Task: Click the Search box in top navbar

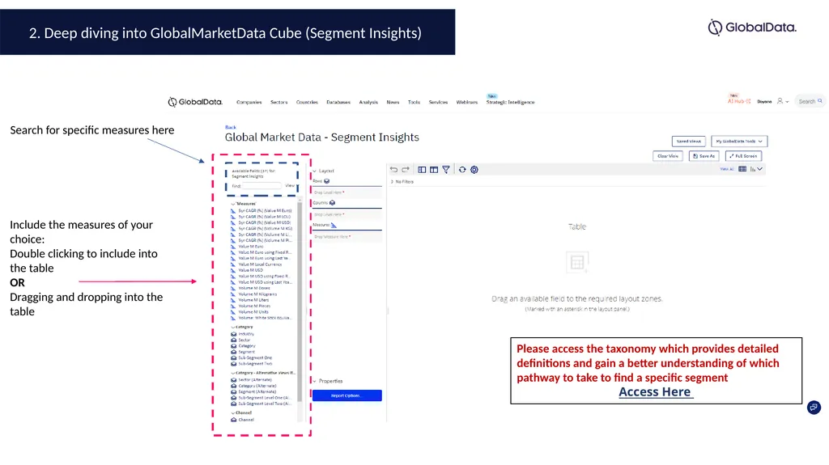Action: point(810,101)
